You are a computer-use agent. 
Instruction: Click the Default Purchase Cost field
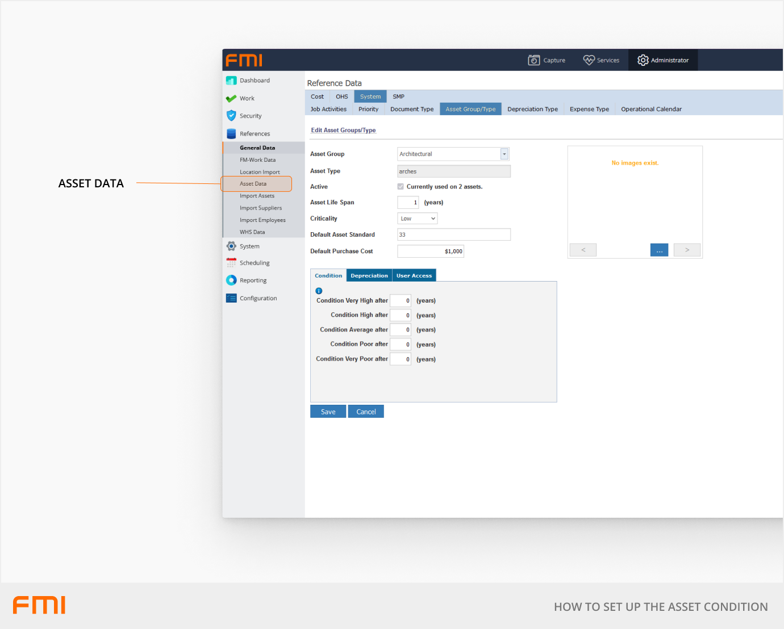(x=431, y=251)
